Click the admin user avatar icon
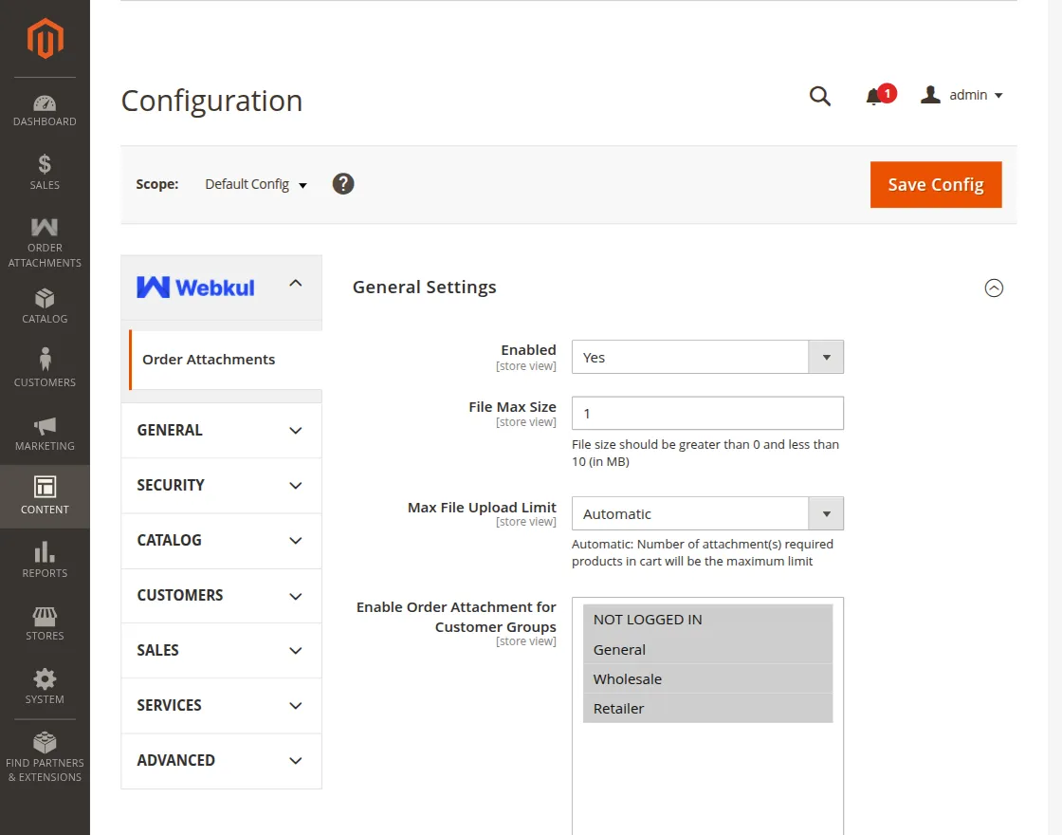The width and height of the screenshot is (1062, 835). (x=930, y=95)
